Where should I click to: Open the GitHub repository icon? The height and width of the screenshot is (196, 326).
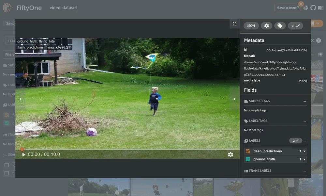pos(313,8)
